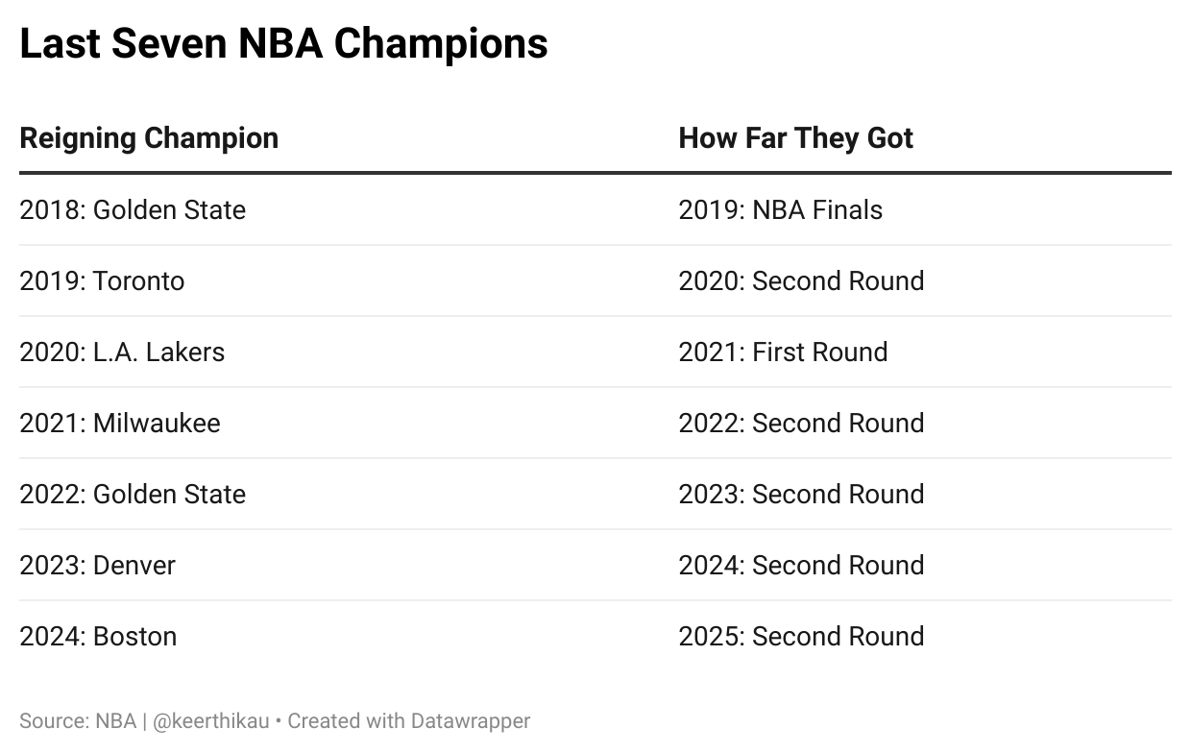Select the "2021: Milwaukee" cell
Image resolution: width=1191 pixels, height=753 pixels.
[120, 424]
